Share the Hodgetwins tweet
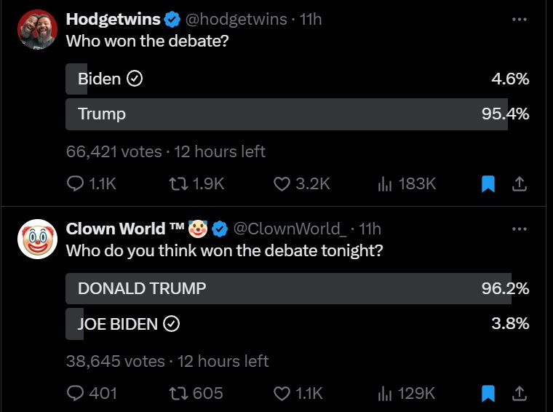 point(520,184)
